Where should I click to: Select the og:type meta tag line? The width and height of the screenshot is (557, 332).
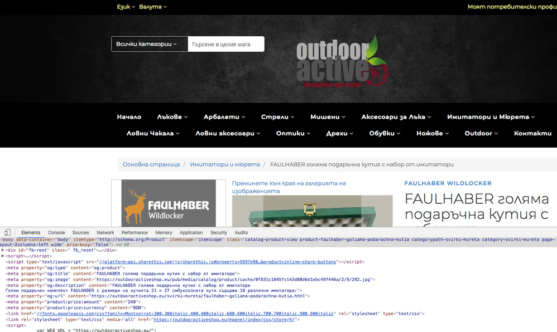coord(65,268)
